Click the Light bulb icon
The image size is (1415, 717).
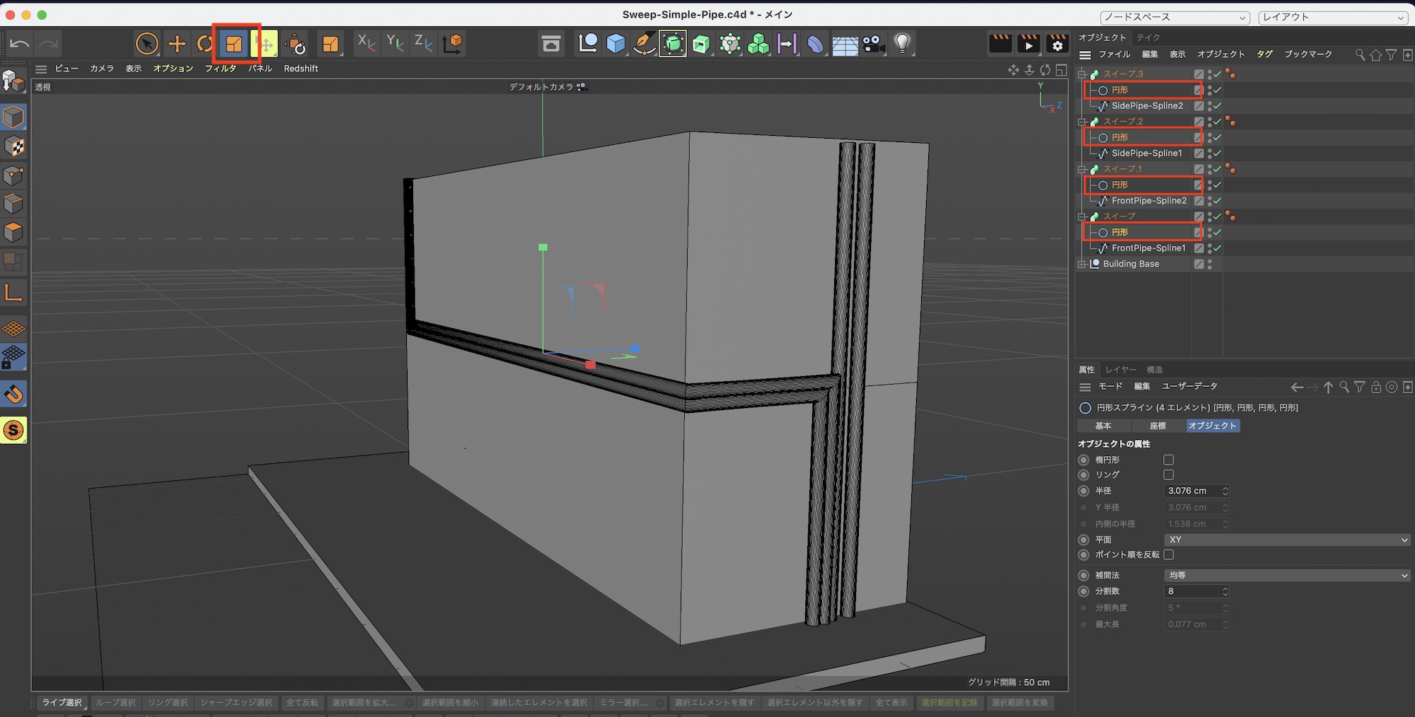902,44
